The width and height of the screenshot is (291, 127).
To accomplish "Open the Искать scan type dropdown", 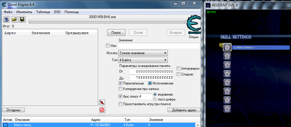I will click(x=143, y=53).
